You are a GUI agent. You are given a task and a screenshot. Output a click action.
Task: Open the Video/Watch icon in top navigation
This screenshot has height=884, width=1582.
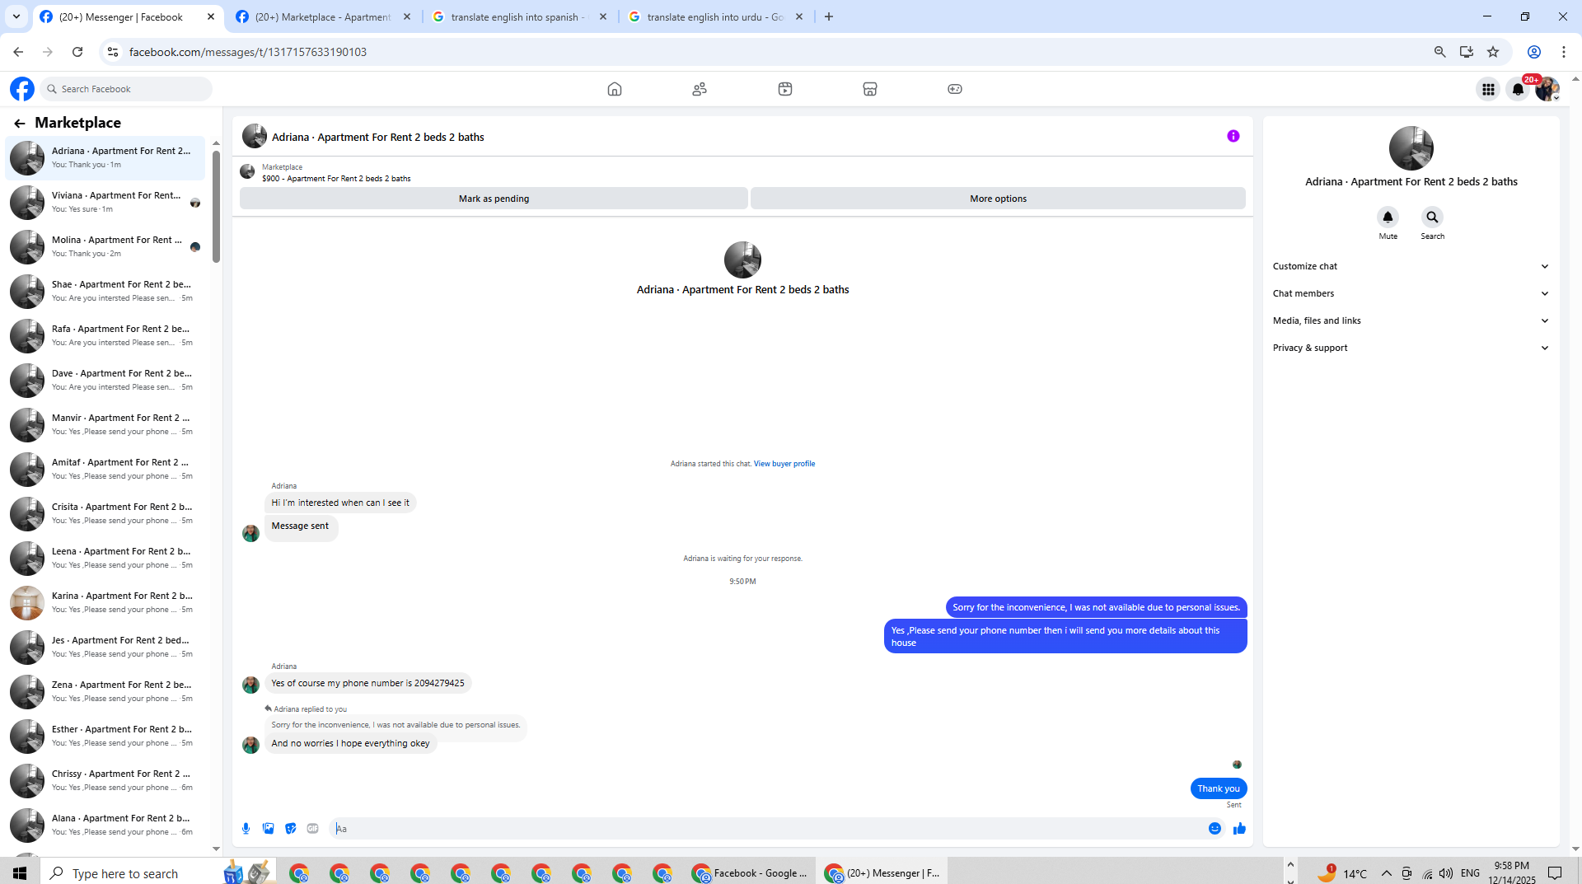tap(785, 89)
